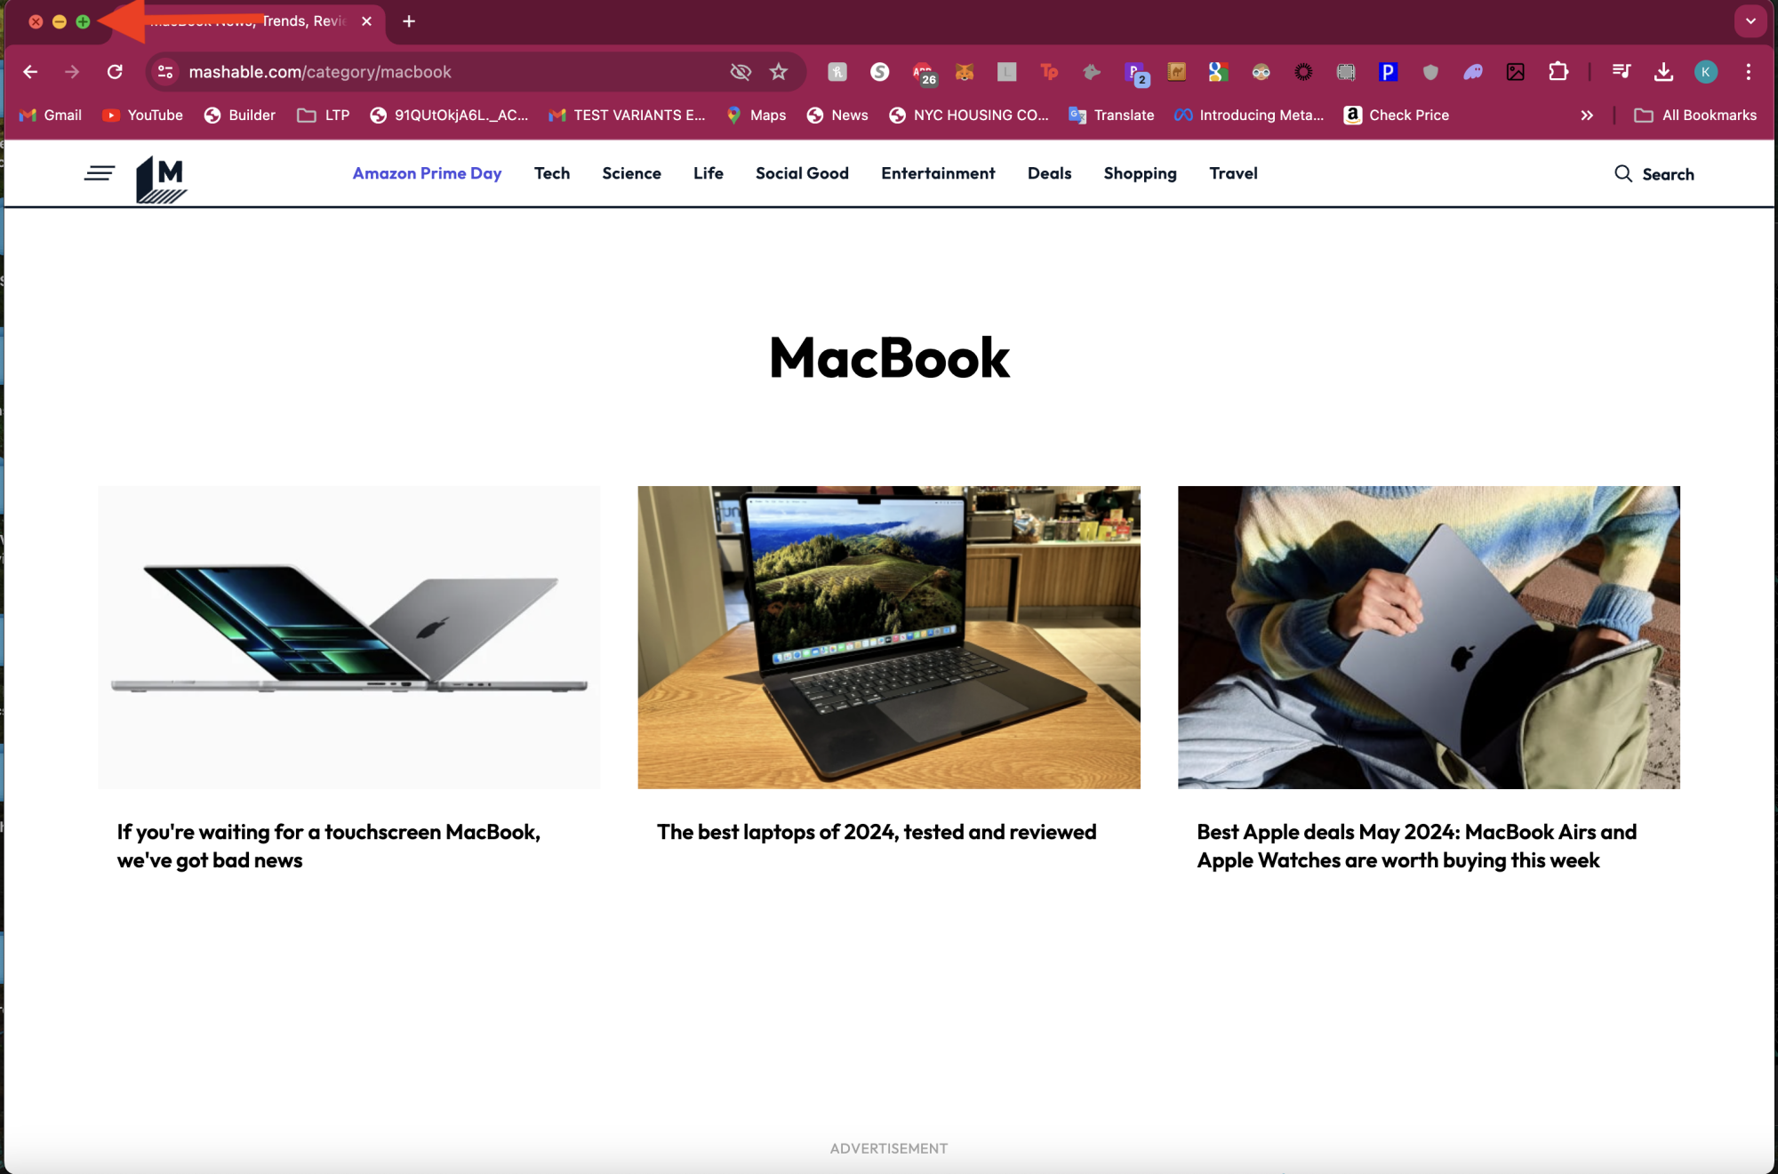Open the Maps bookmark

click(x=757, y=116)
